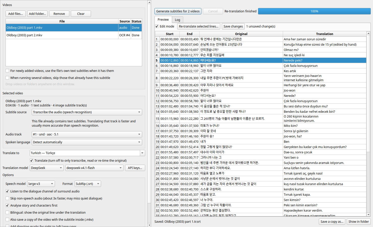
Task: Click translation 'Mito kim?'
Action: pyautogui.click(x=325, y=126)
